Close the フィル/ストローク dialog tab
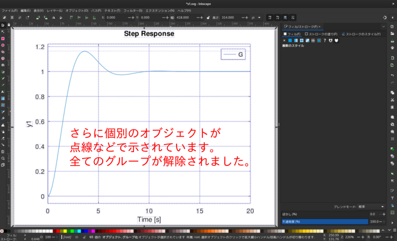Screen dimensions: 397x241 (319, 26)
